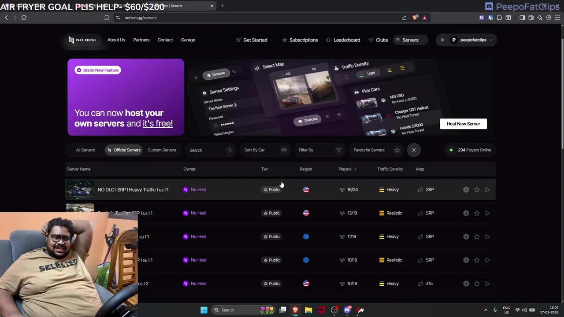The image size is (564, 317).
Task: Open Partners page
Action: click(141, 40)
